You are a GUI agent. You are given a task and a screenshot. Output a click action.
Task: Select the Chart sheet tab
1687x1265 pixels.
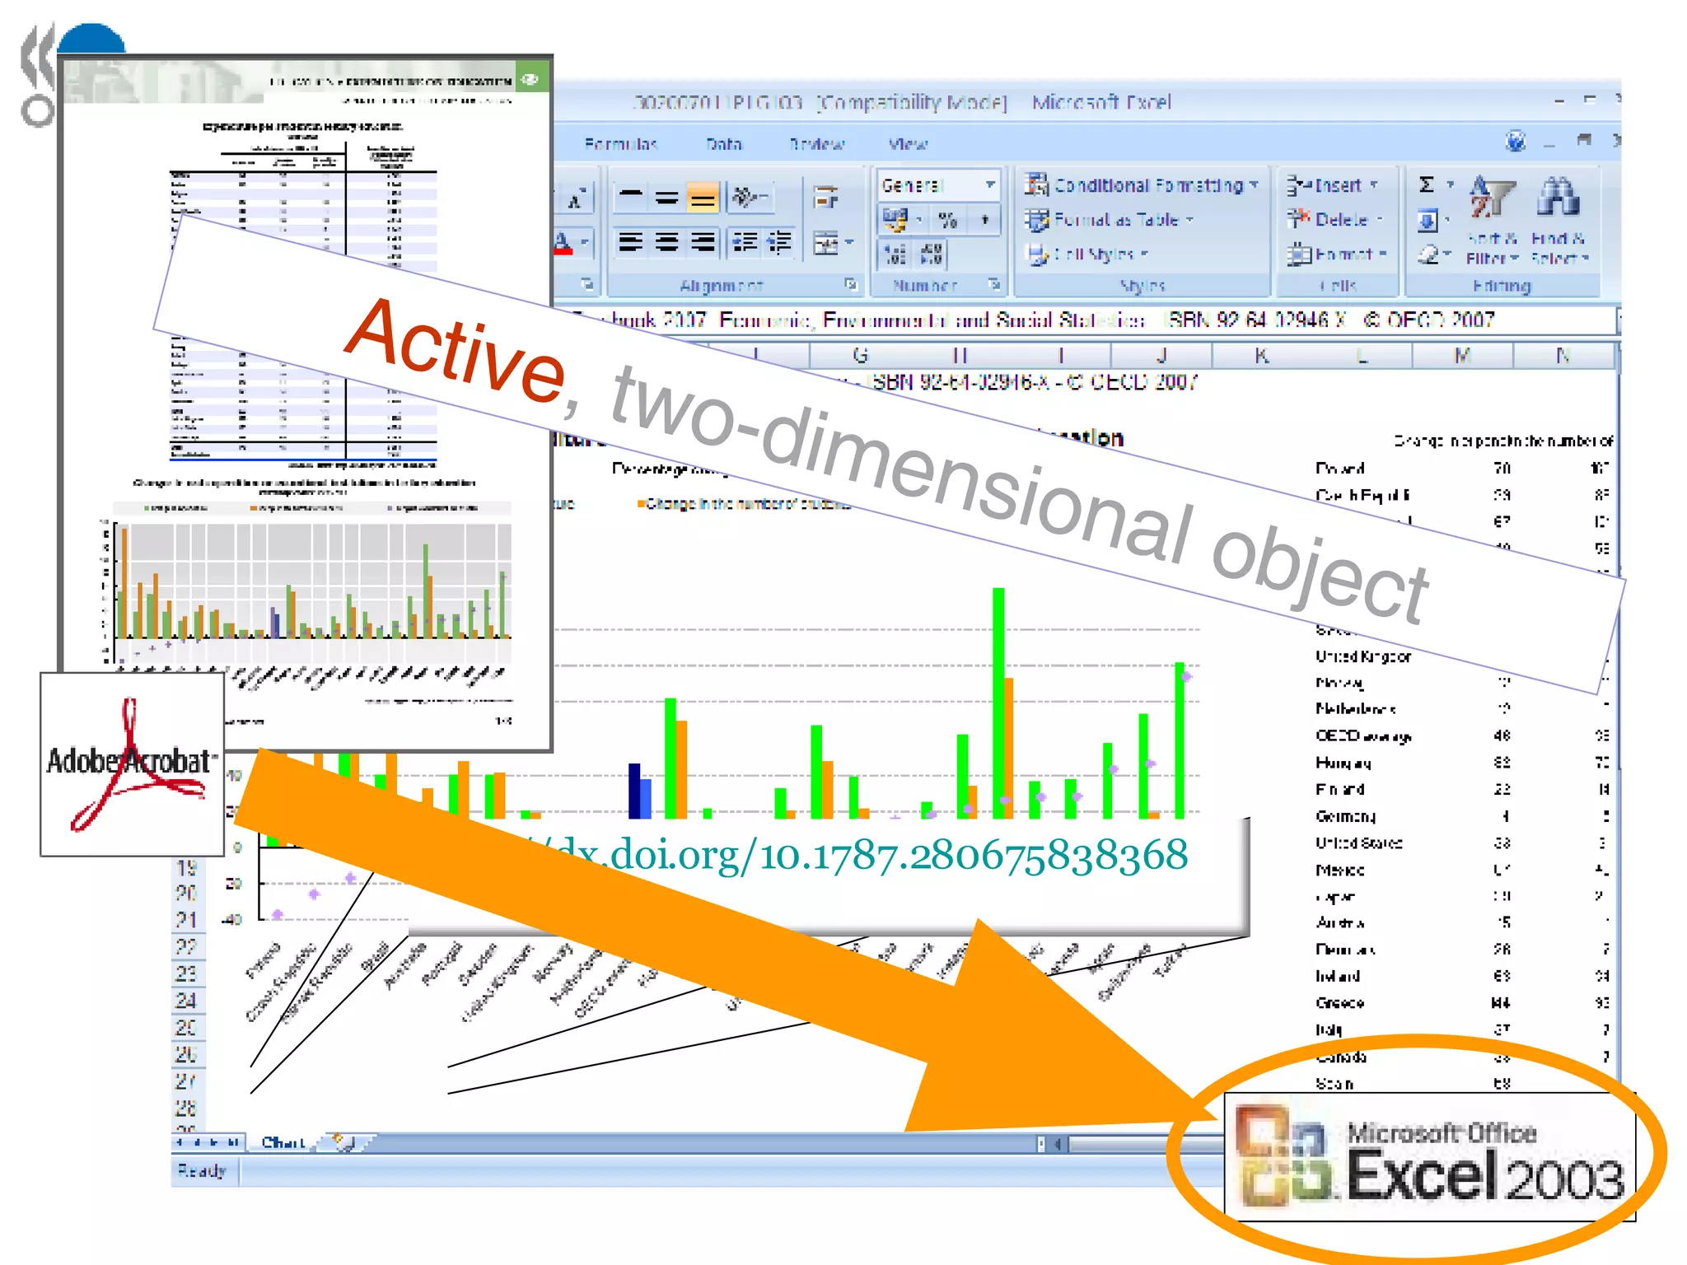tap(283, 1143)
